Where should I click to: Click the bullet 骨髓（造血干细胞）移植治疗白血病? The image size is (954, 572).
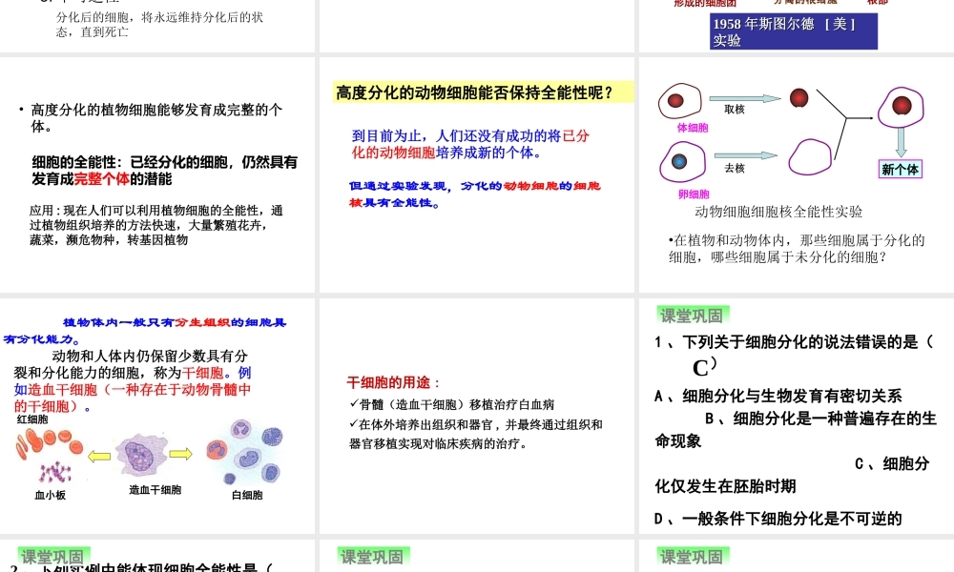coord(451,404)
